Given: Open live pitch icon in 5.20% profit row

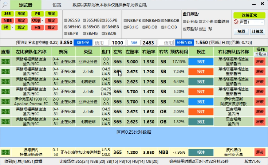Looking at the screenshot, I should (x=5, y=91).
